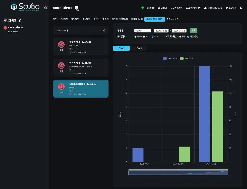Click the blue WaterDetect bar for 2026-10-26
The image size is (247, 189).
204,114
